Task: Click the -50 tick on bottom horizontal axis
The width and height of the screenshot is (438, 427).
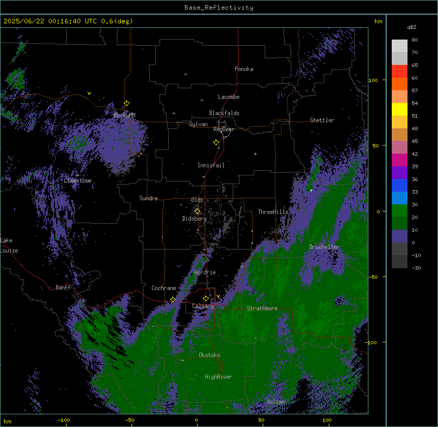Action: pos(130,420)
